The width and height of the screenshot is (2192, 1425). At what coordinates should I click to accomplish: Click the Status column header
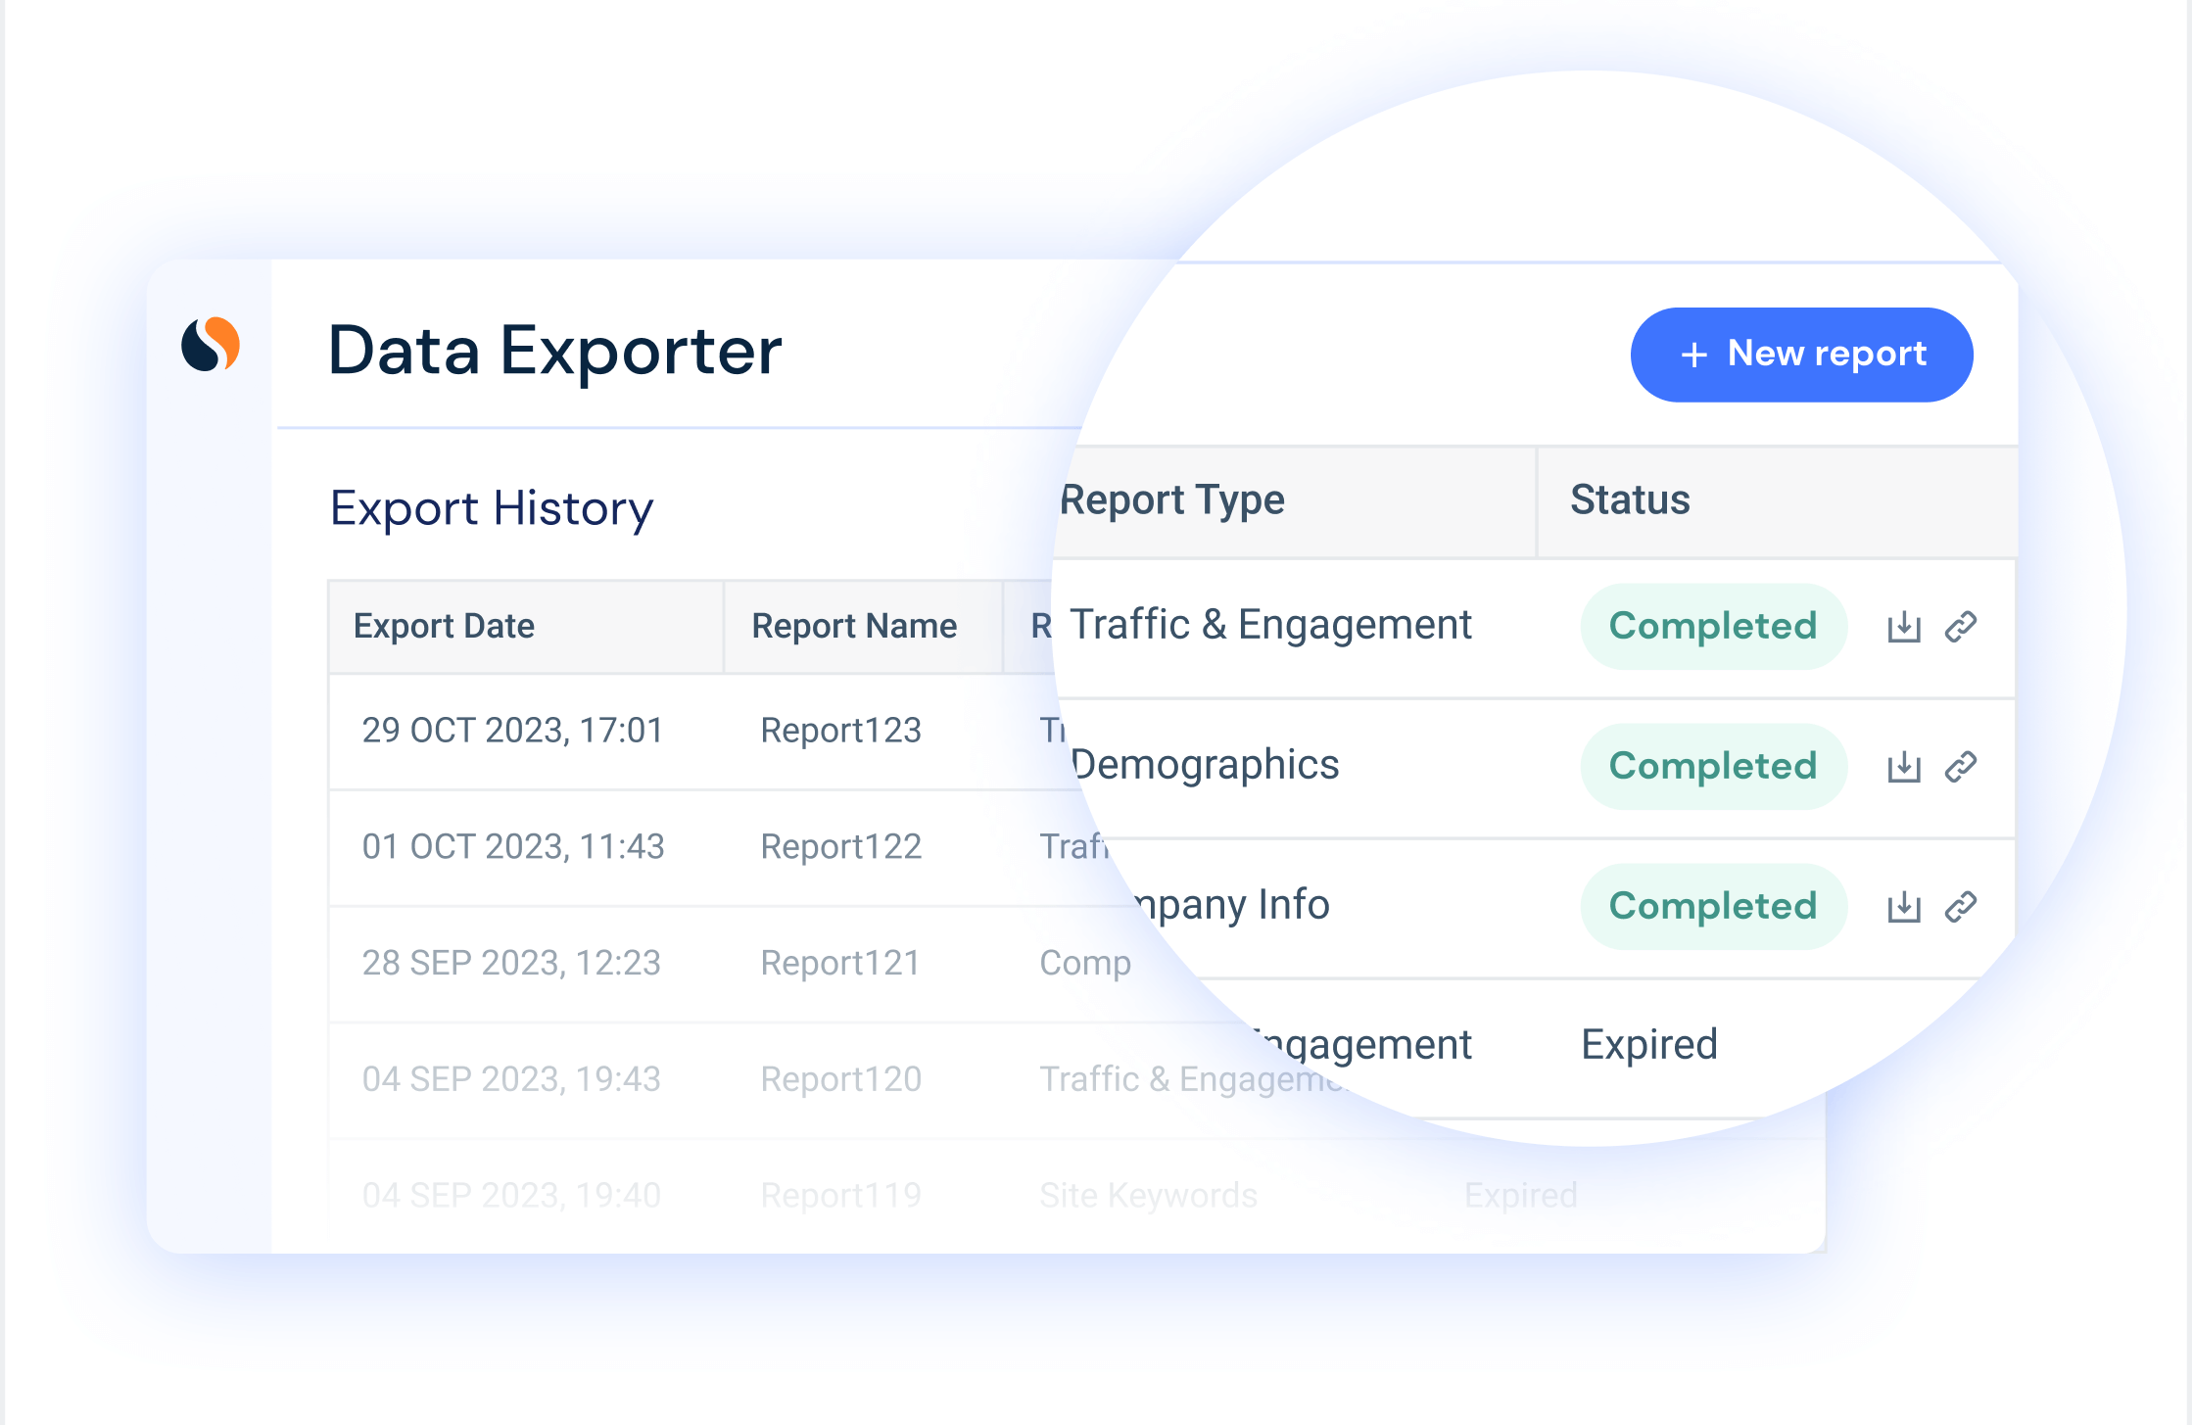point(1630,500)
